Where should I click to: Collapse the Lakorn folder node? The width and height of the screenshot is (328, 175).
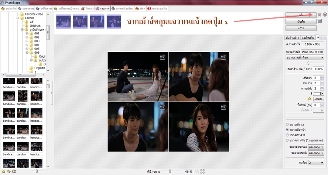pyautogui.click(x=18, y=18)
